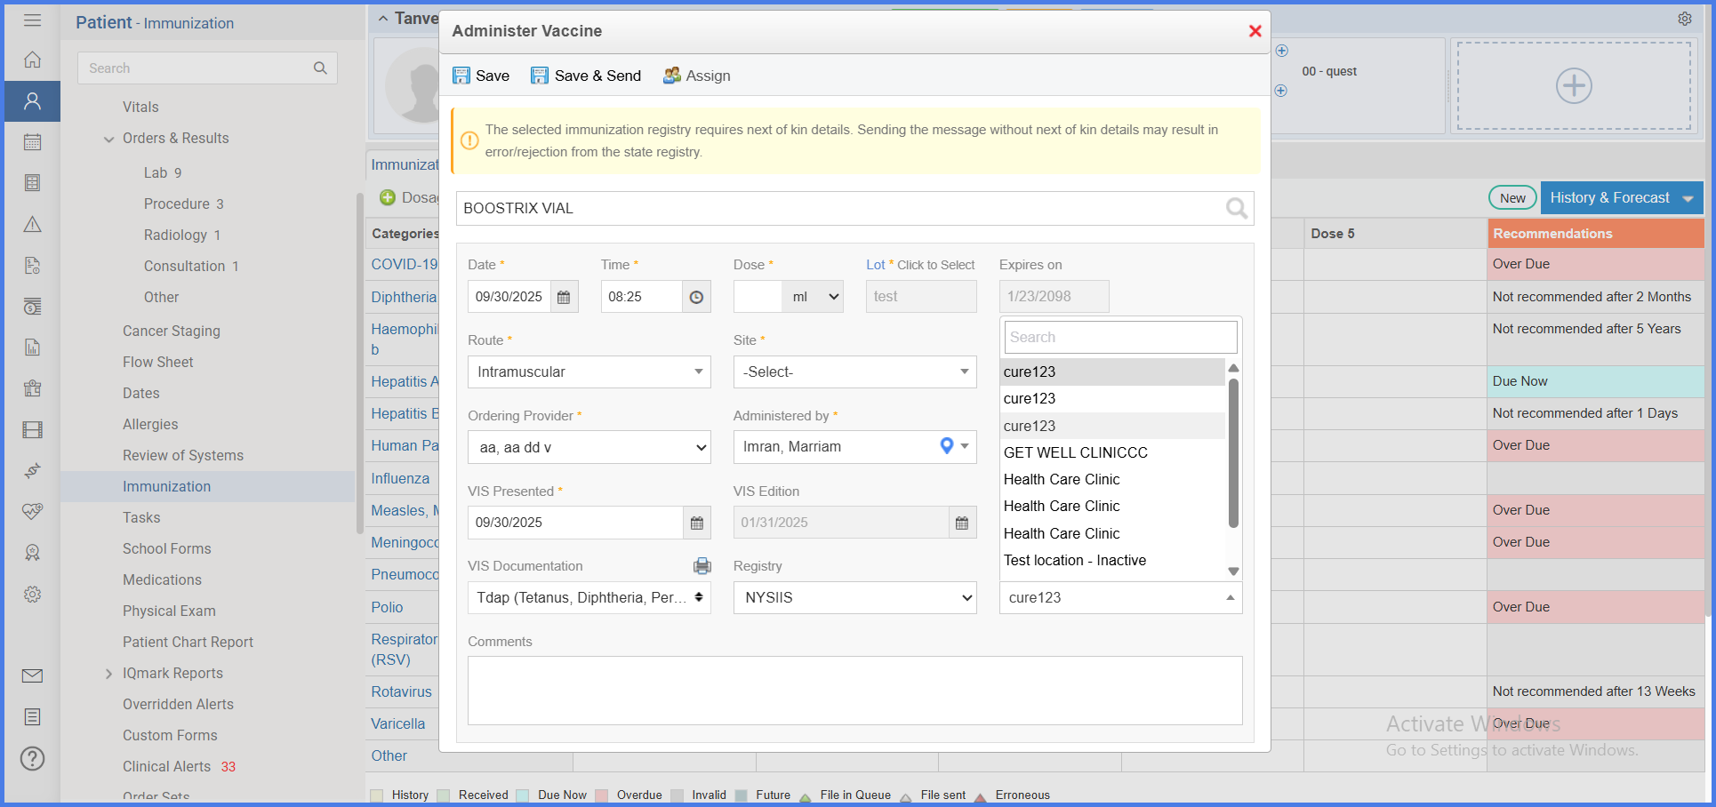Expand the IQmark Reports tree item
Screen dimensions: 1716x807
(108, 674)
